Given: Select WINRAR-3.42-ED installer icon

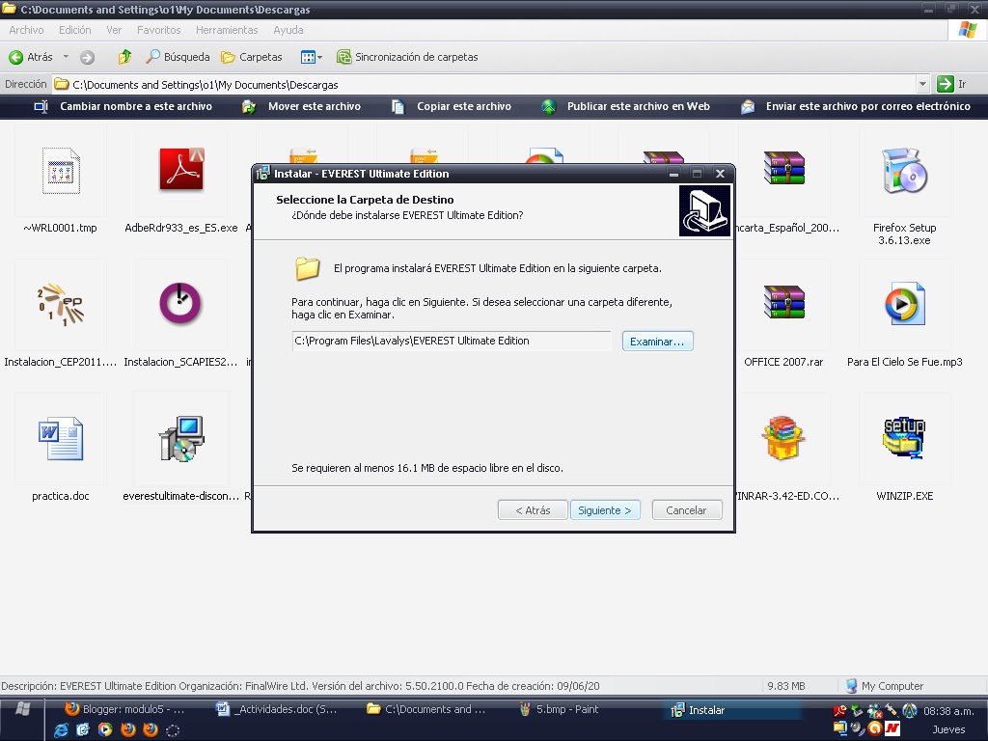Looking at the screenshot, I should coord(782,437).
